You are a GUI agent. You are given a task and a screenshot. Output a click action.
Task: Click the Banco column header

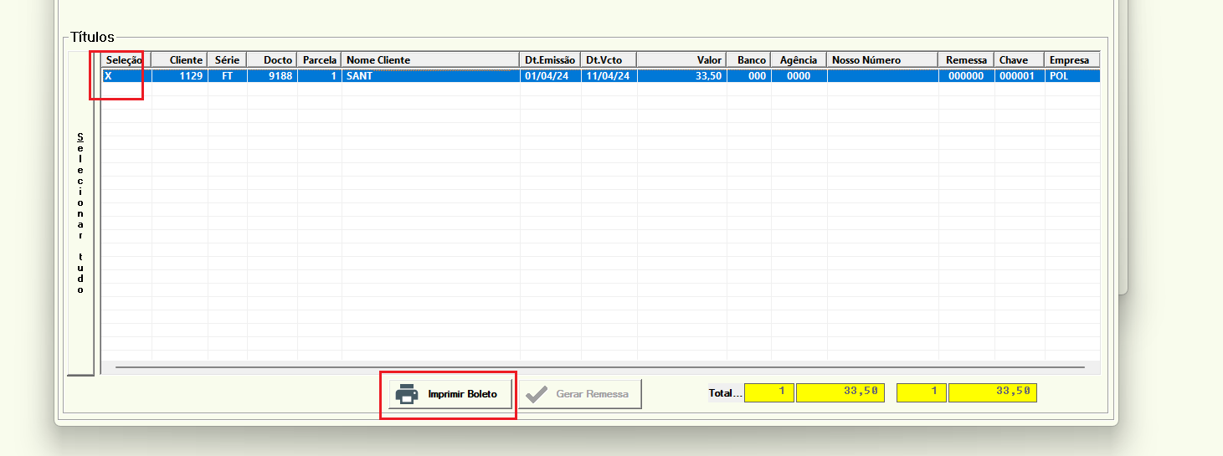tap(749, 60)
